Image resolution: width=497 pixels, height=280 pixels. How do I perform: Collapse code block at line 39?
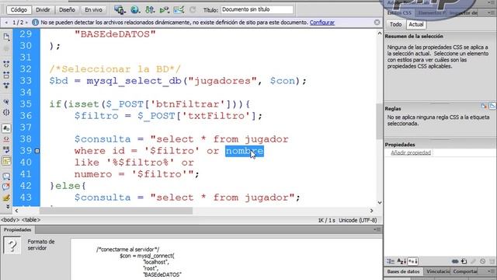point(37,151)
